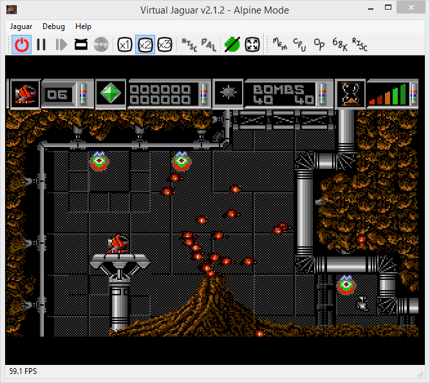The height and width of the screenshot is (383, 430).
Task: Click the CD disc icon
Action: (100, 44)
